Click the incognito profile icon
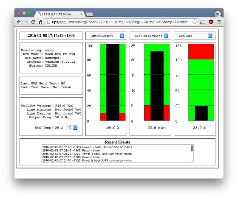 218,14
